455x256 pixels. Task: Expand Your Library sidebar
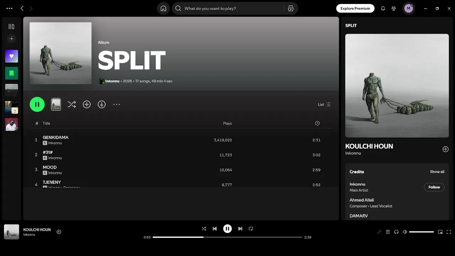(x=11, y=26)
